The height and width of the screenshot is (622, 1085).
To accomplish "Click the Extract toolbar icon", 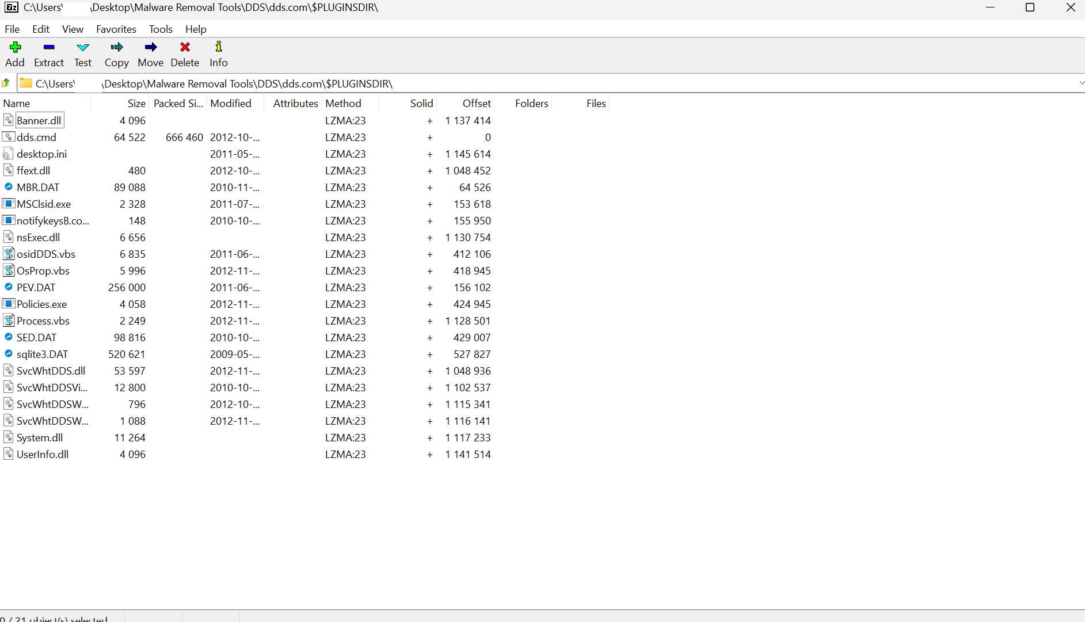I will [49, 47].
